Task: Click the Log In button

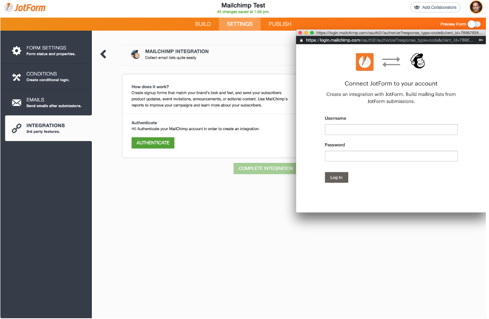Action: point(337,177)
